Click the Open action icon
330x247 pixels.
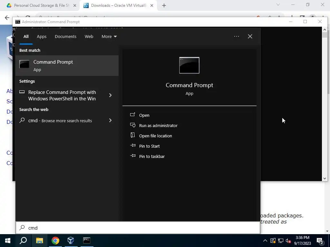coord(132,115)
